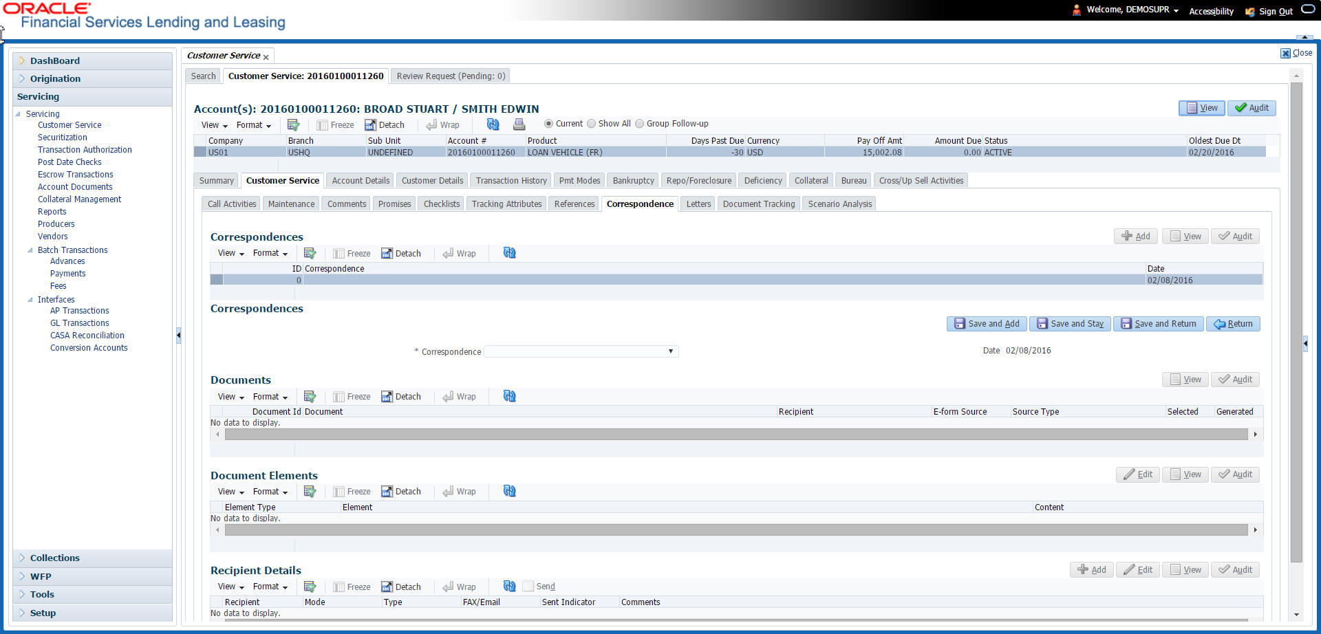Collapse the Interfaces tree node
Screen dimensions: 1321x634
[30, 300]
